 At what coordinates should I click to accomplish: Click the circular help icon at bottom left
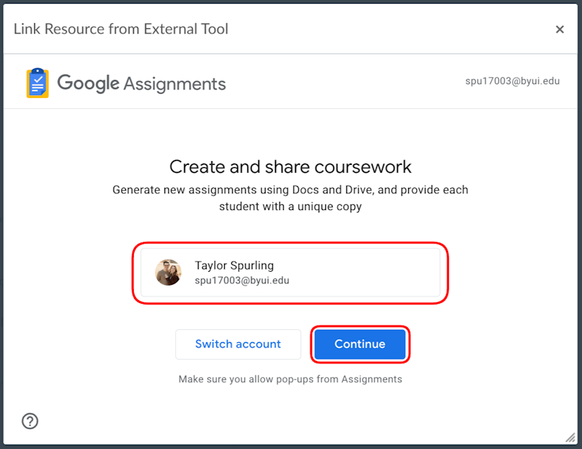(x=30, y=421)
